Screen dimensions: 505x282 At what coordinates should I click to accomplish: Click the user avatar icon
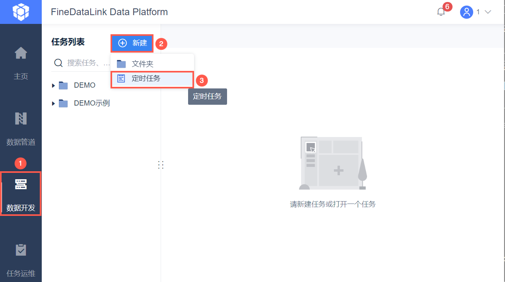tap(466, 12)
